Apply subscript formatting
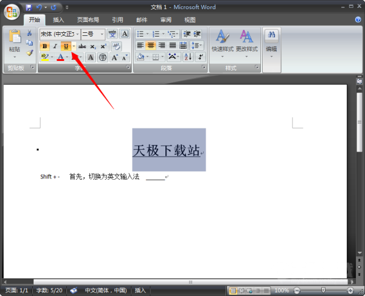This screenshot has height=296, width=365. 93,46
